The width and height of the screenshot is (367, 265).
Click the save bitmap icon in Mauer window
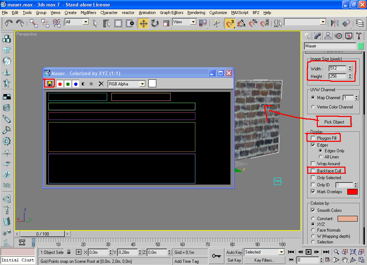(49, 84)
